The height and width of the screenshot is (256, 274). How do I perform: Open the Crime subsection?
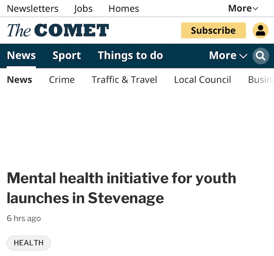tap(62, 80)
